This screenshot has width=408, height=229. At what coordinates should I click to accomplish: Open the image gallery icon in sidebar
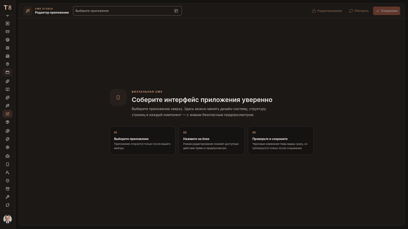pos(8,131)
